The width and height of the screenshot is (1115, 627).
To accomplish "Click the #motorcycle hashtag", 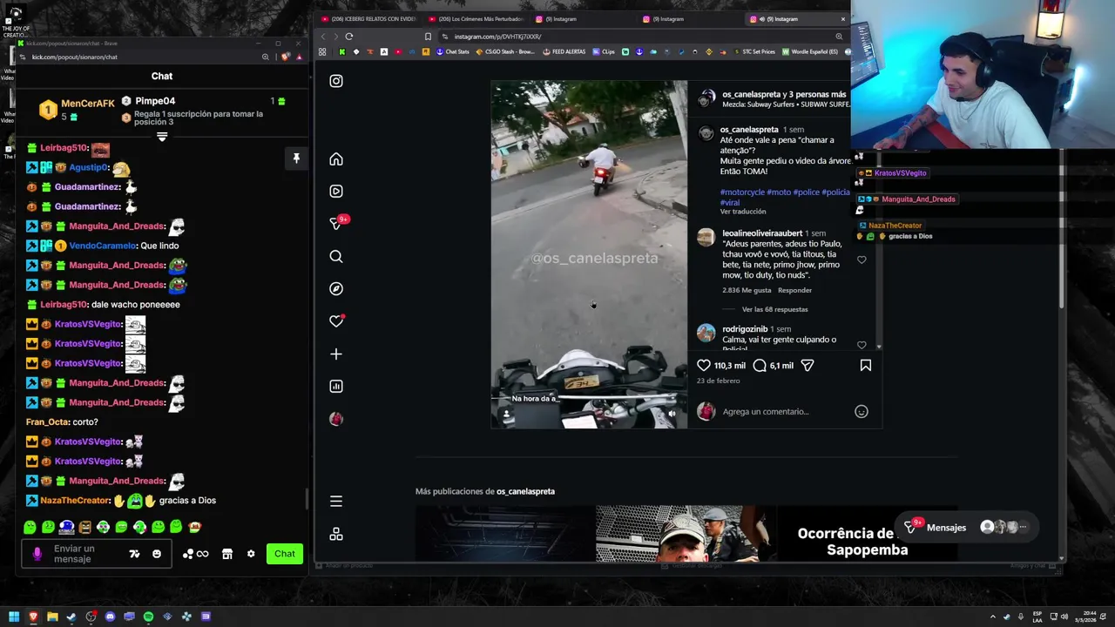I will (742, 192).
